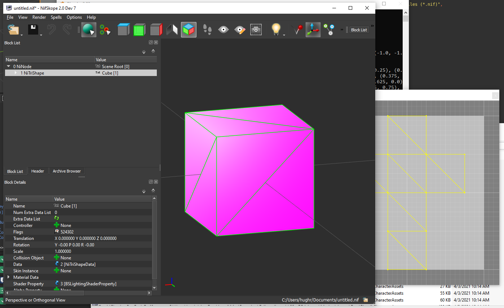Expand the Material Data row
Screen dimensions: 504x308
(x=9, y=277)
